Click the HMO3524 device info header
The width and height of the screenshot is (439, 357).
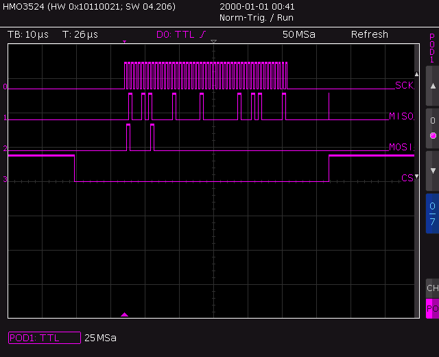(x=89, y=6)
